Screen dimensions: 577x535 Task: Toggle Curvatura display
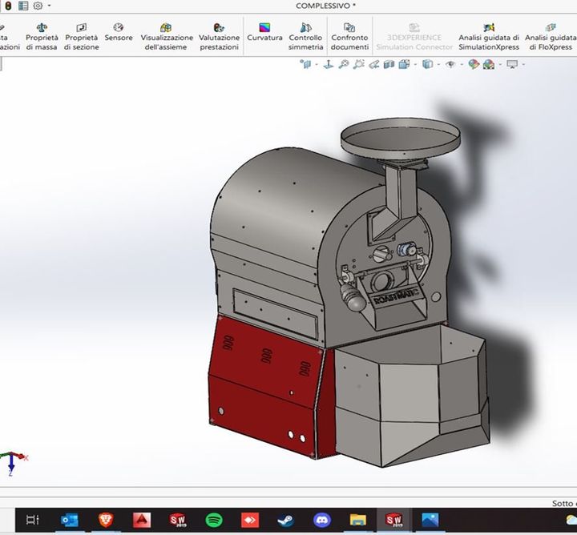click(264, 32)
